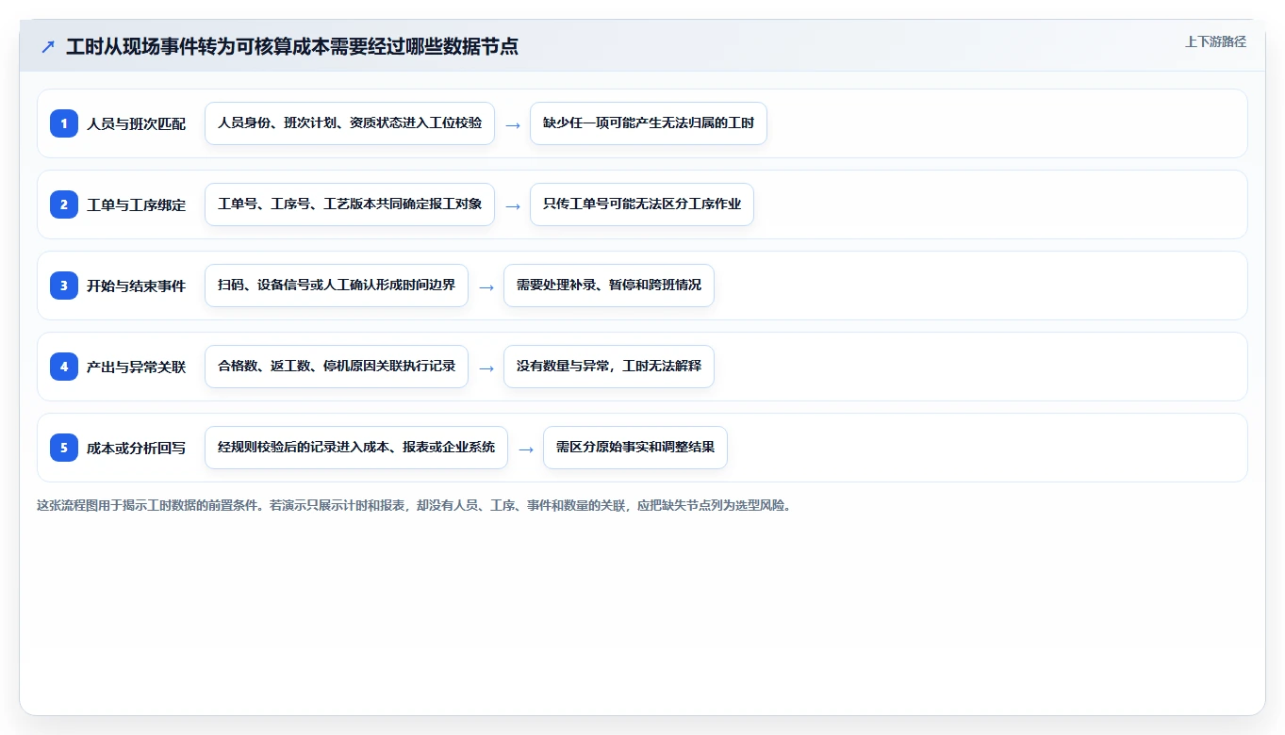Click the 产出与异常关联 step label
Screen dimensions: 1285x735
click(x=137, y=367)
